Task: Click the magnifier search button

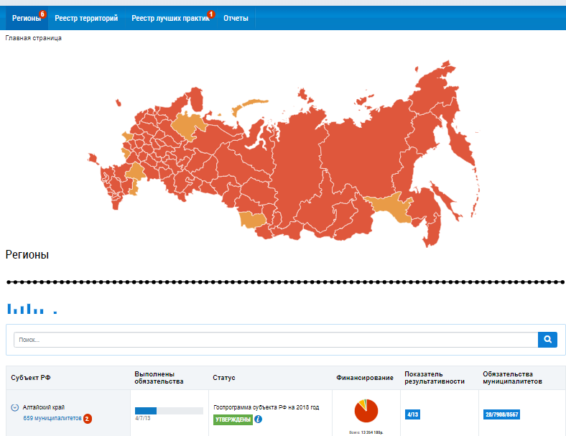Action: point(547,340)
